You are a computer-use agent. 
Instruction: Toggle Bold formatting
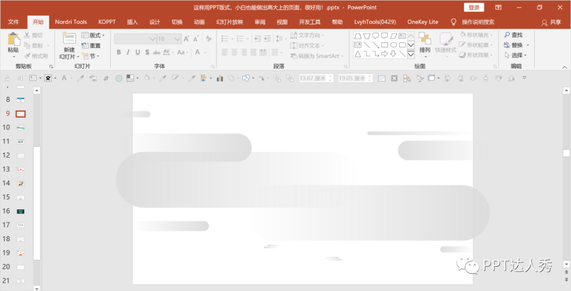click(x=119, y=52)
